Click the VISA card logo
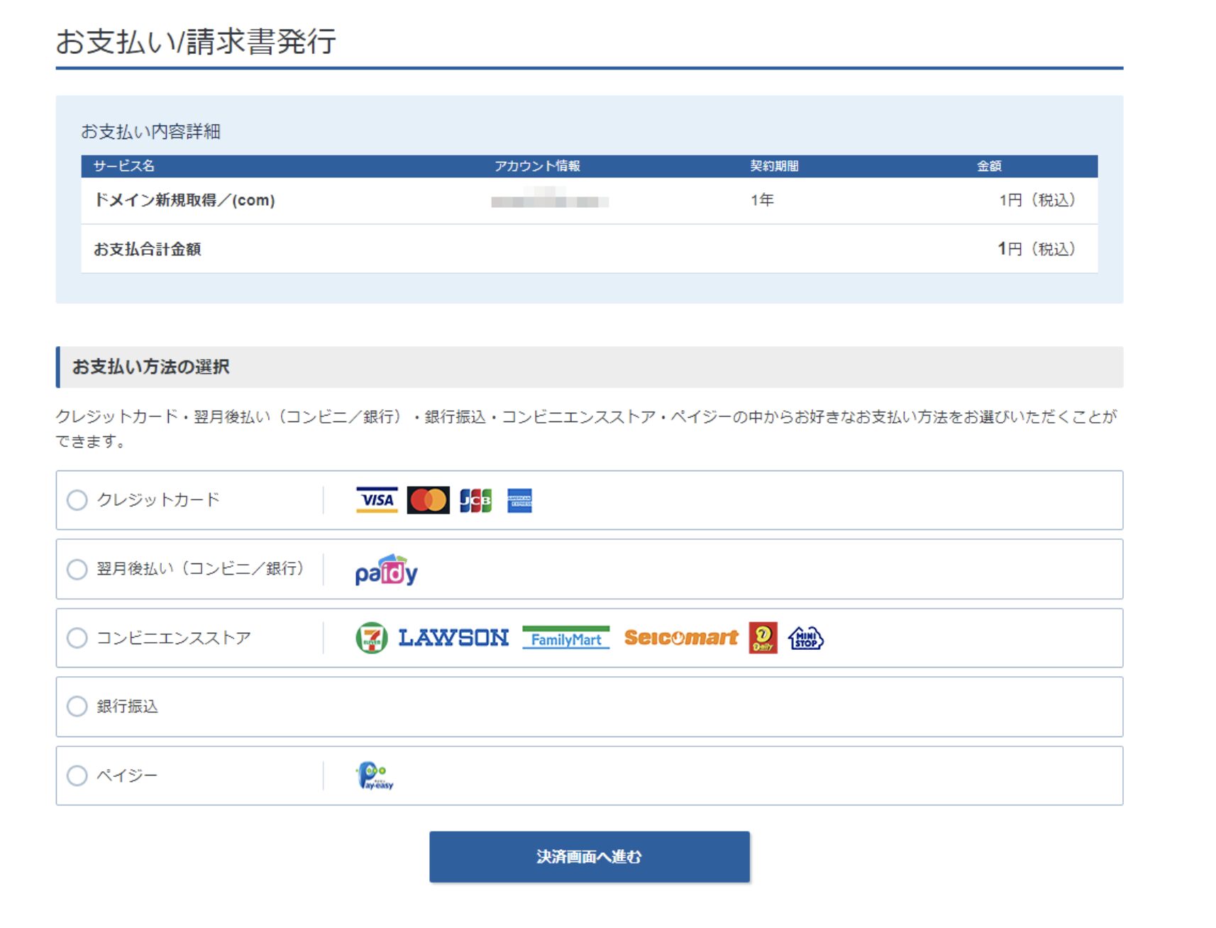 377,500
